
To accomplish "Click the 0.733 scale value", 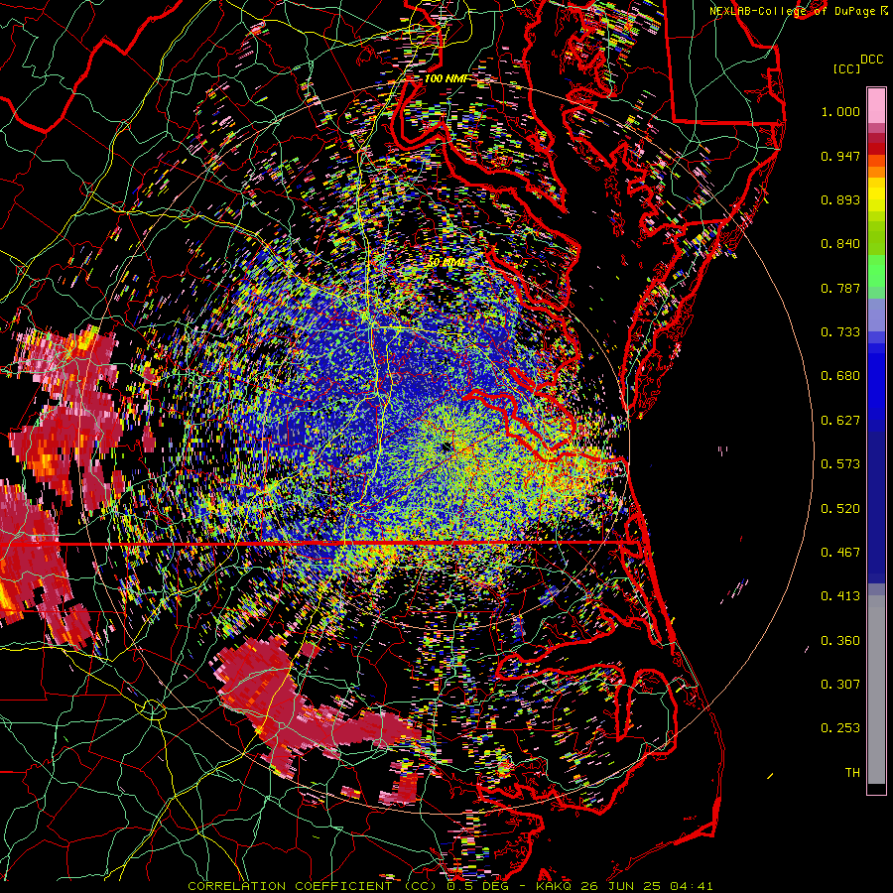I will [840, 332].
